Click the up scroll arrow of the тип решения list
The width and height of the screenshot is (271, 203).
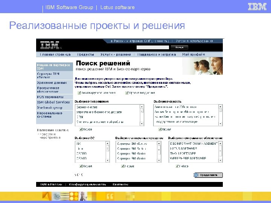tap(142, 107)
